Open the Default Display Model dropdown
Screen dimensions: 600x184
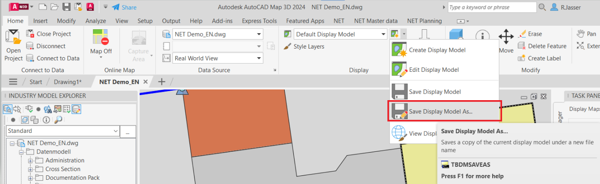(x=340, y=34)
